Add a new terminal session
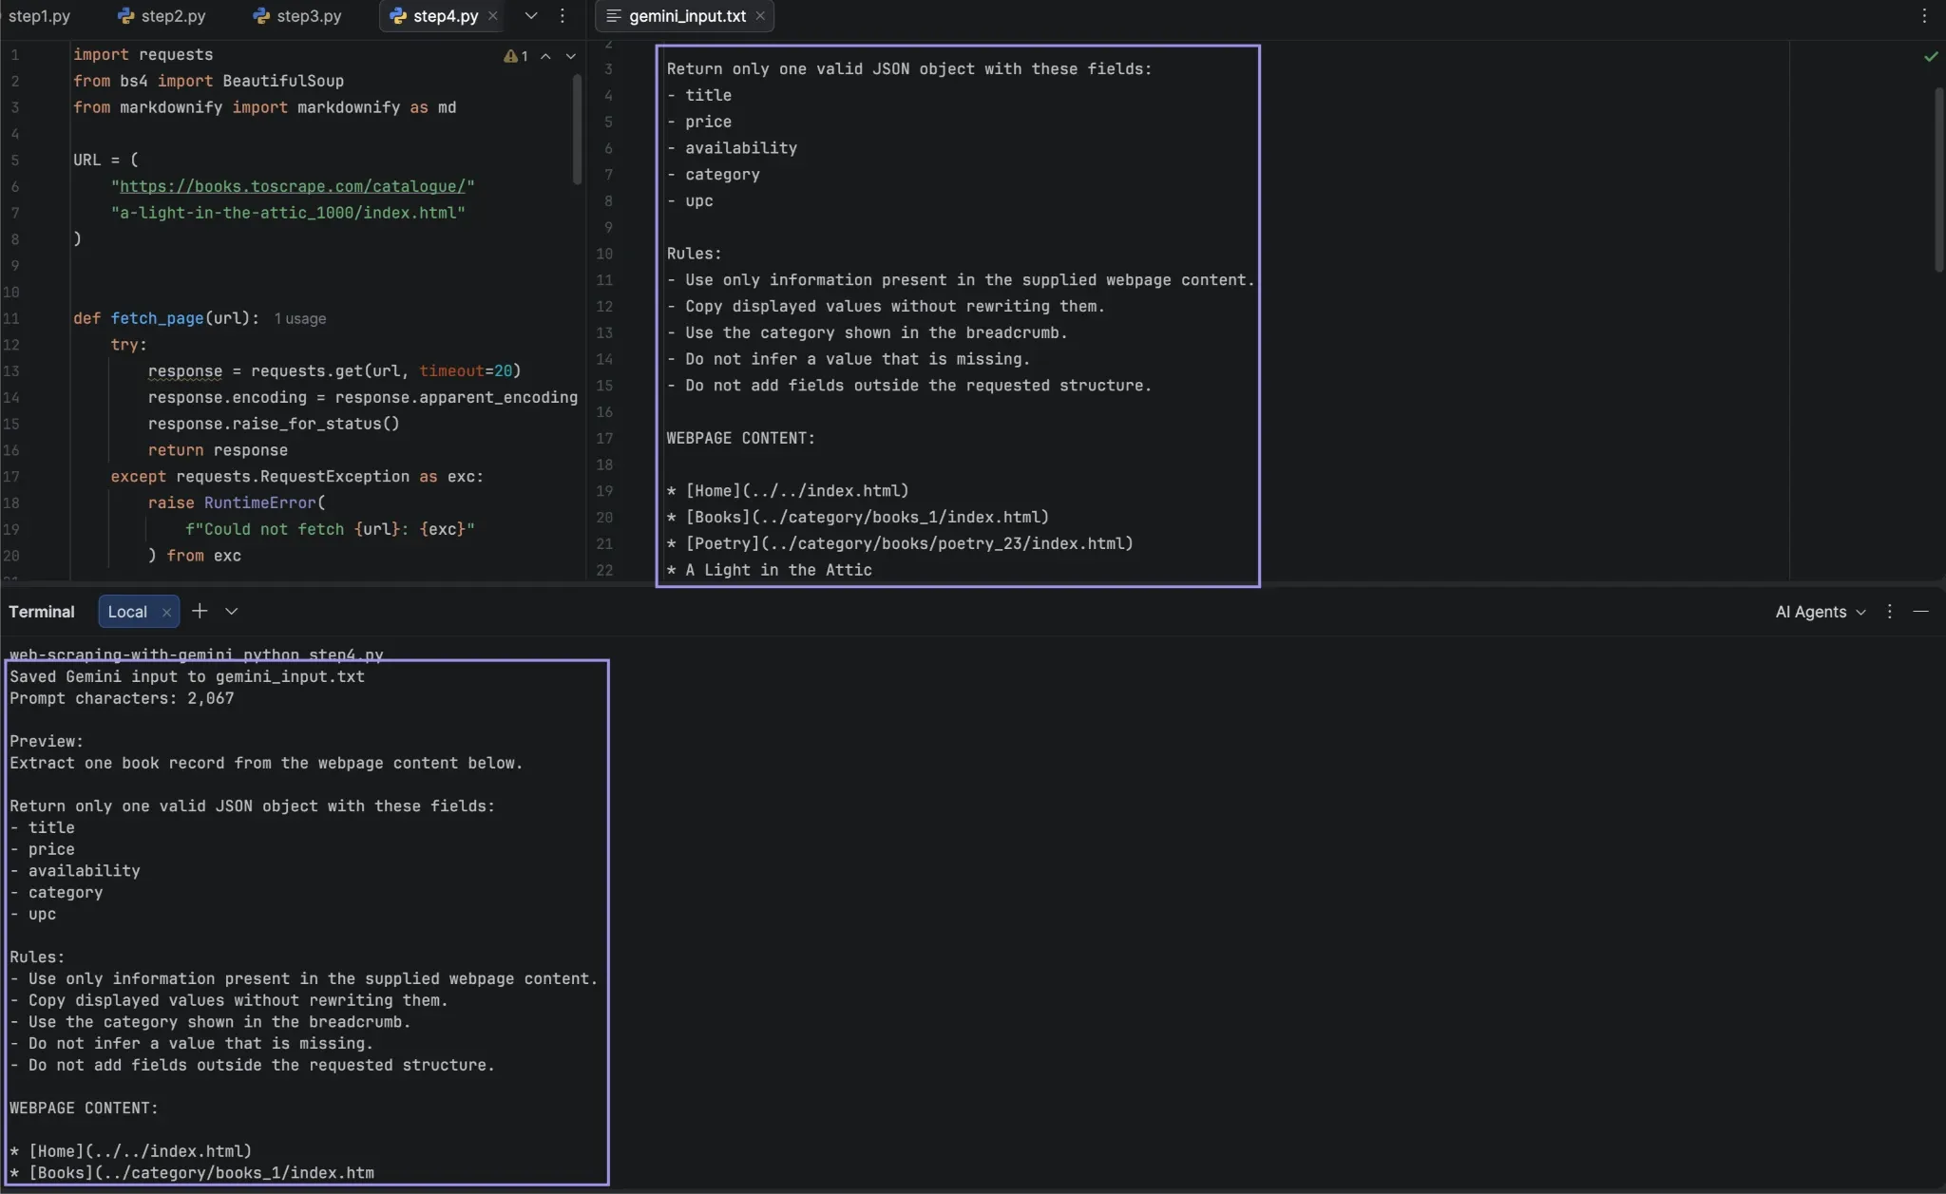The width and height of the screenshot is (1946, 1194). (200, 612)
